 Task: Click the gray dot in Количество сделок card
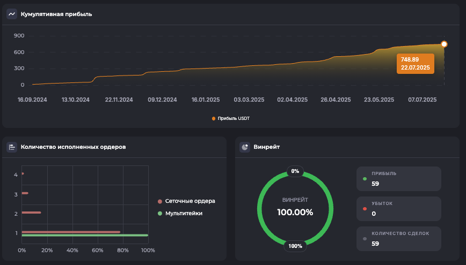coord(365,239)
